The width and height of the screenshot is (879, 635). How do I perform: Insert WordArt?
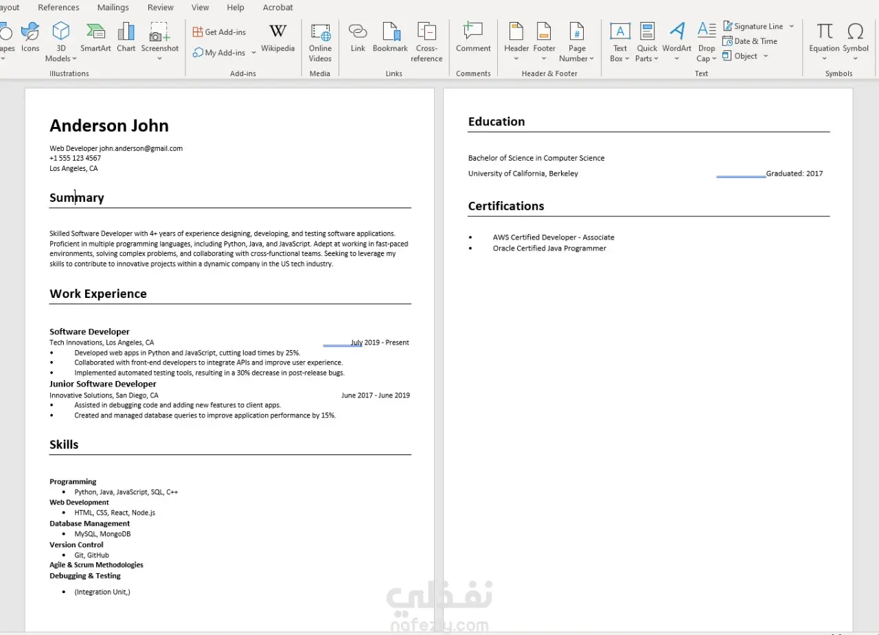[677, 41]
